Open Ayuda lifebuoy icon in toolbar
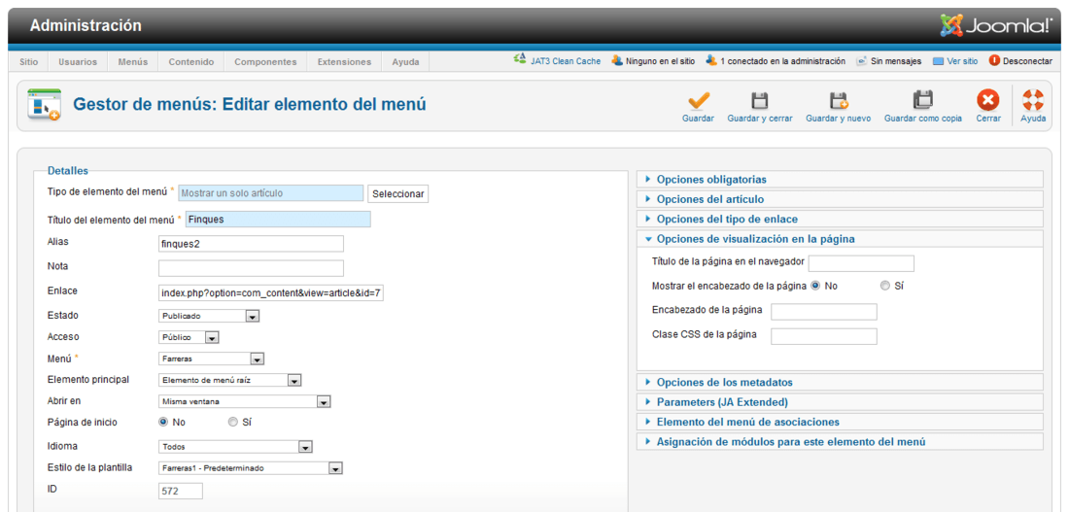This screenshot has width=1069, height=512. coord(1033,101)
